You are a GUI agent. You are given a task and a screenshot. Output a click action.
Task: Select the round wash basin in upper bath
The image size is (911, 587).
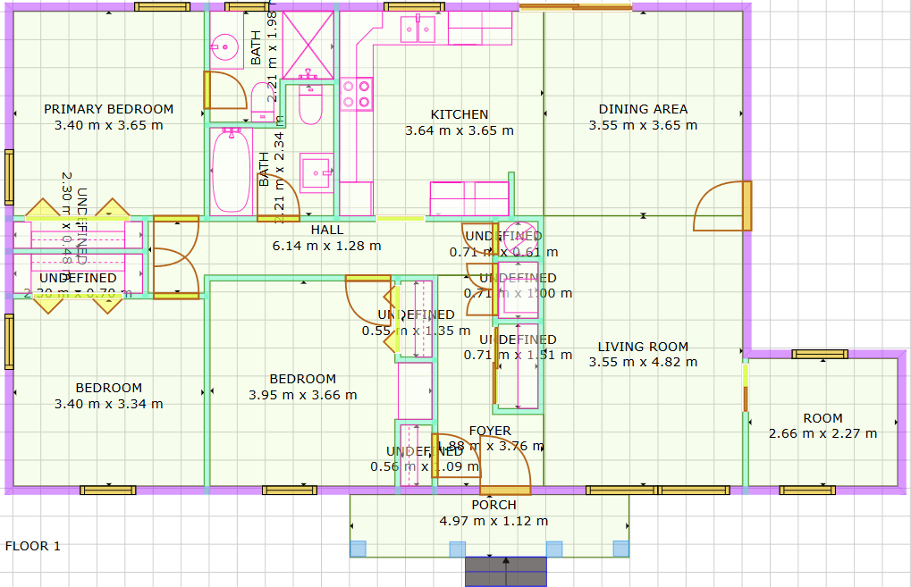pyautogui.click(x=225, y=47)
